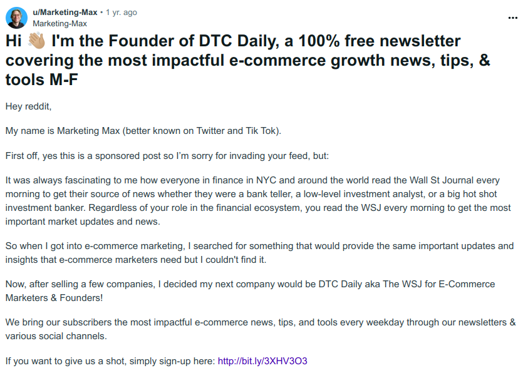Click "various social channels." in the post body
Viewport: 528px width, 378px height.
pos(56,336)
